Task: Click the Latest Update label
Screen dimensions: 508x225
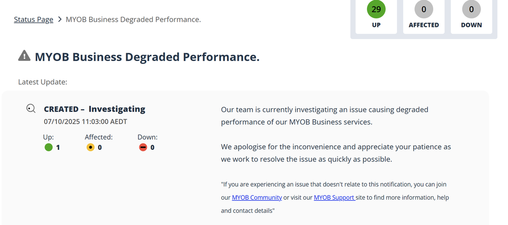Action: [43, 82]
